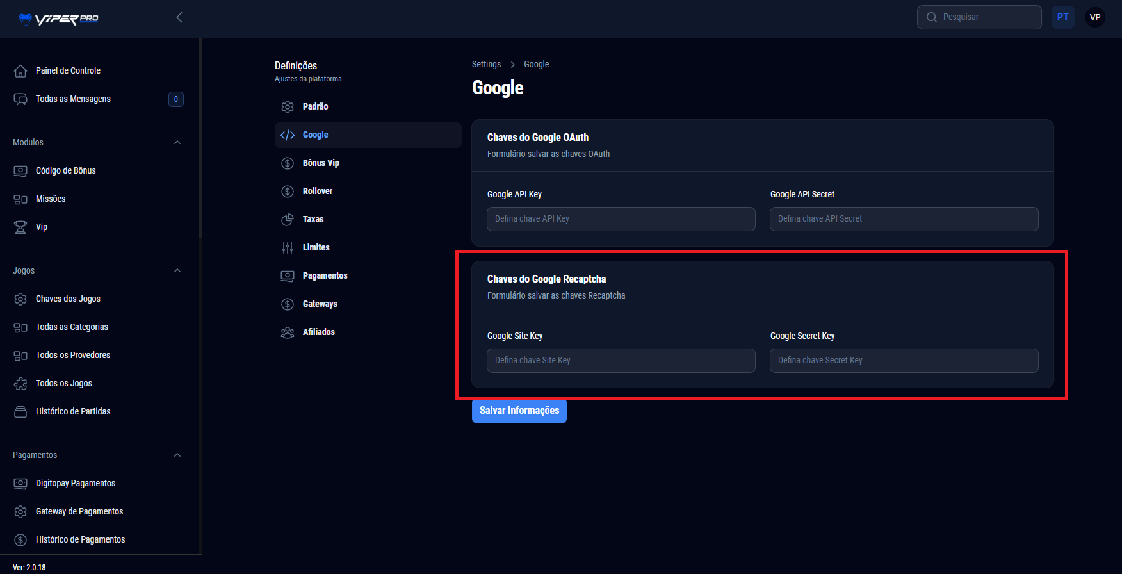Select the Padrão settings item
The width and height of the screenshot is (1122, 574).
click(315, 106)
